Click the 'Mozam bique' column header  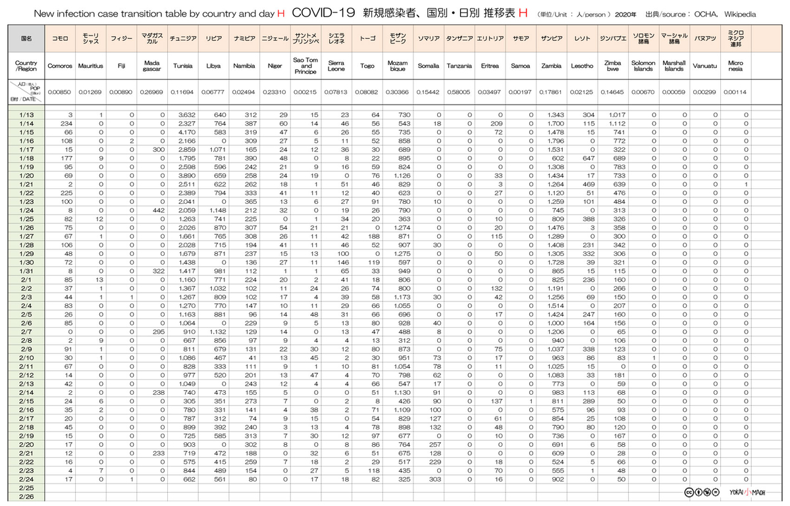click(398, 66)
